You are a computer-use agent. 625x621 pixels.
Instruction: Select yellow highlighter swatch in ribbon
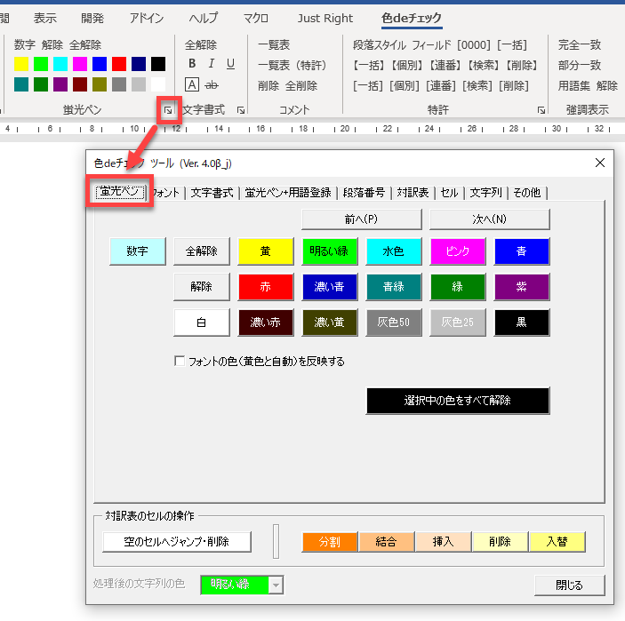coord(21,64)
